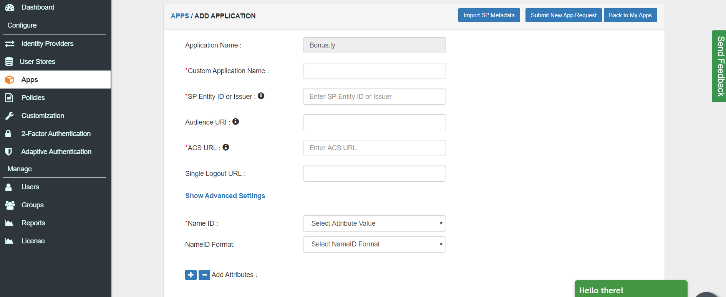Open the Name ID attribute dropdown
Viewport: 726px width, 297px height.
tap(374, 223)
